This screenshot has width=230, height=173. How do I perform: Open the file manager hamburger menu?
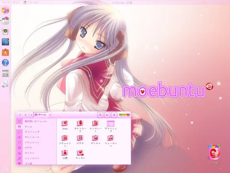(114, 115)
